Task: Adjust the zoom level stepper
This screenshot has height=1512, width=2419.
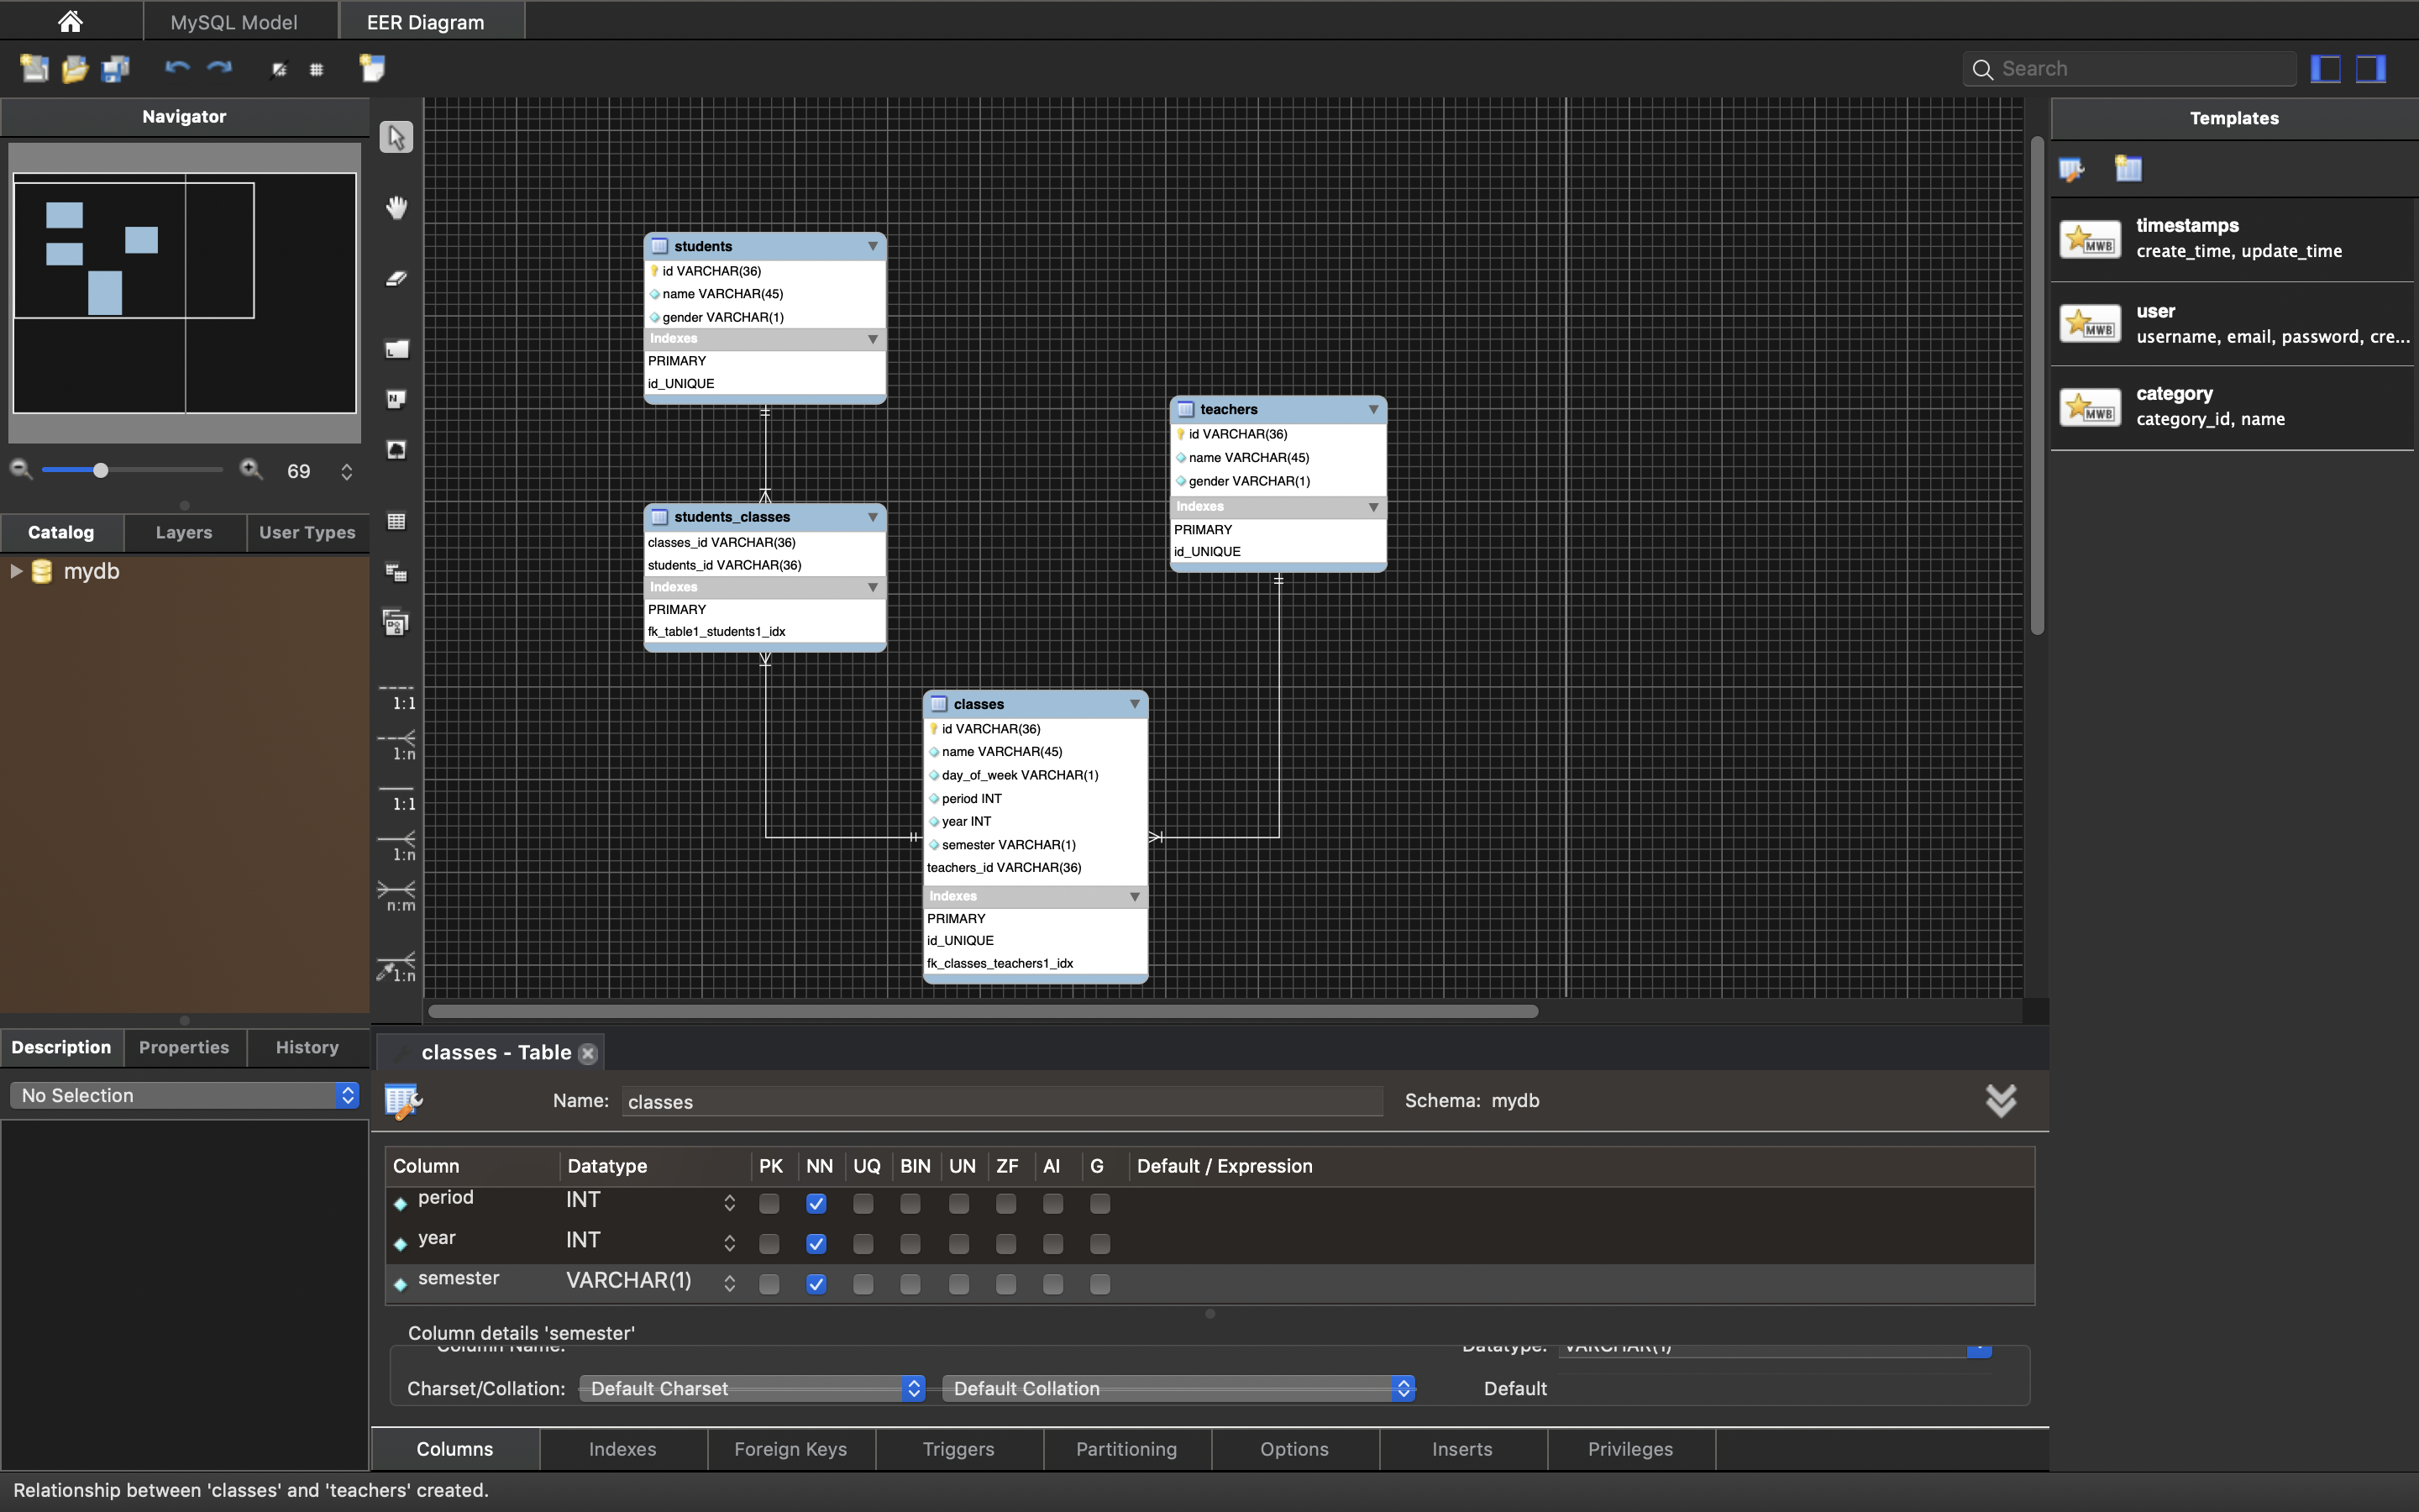Action: tap(347, 471)
